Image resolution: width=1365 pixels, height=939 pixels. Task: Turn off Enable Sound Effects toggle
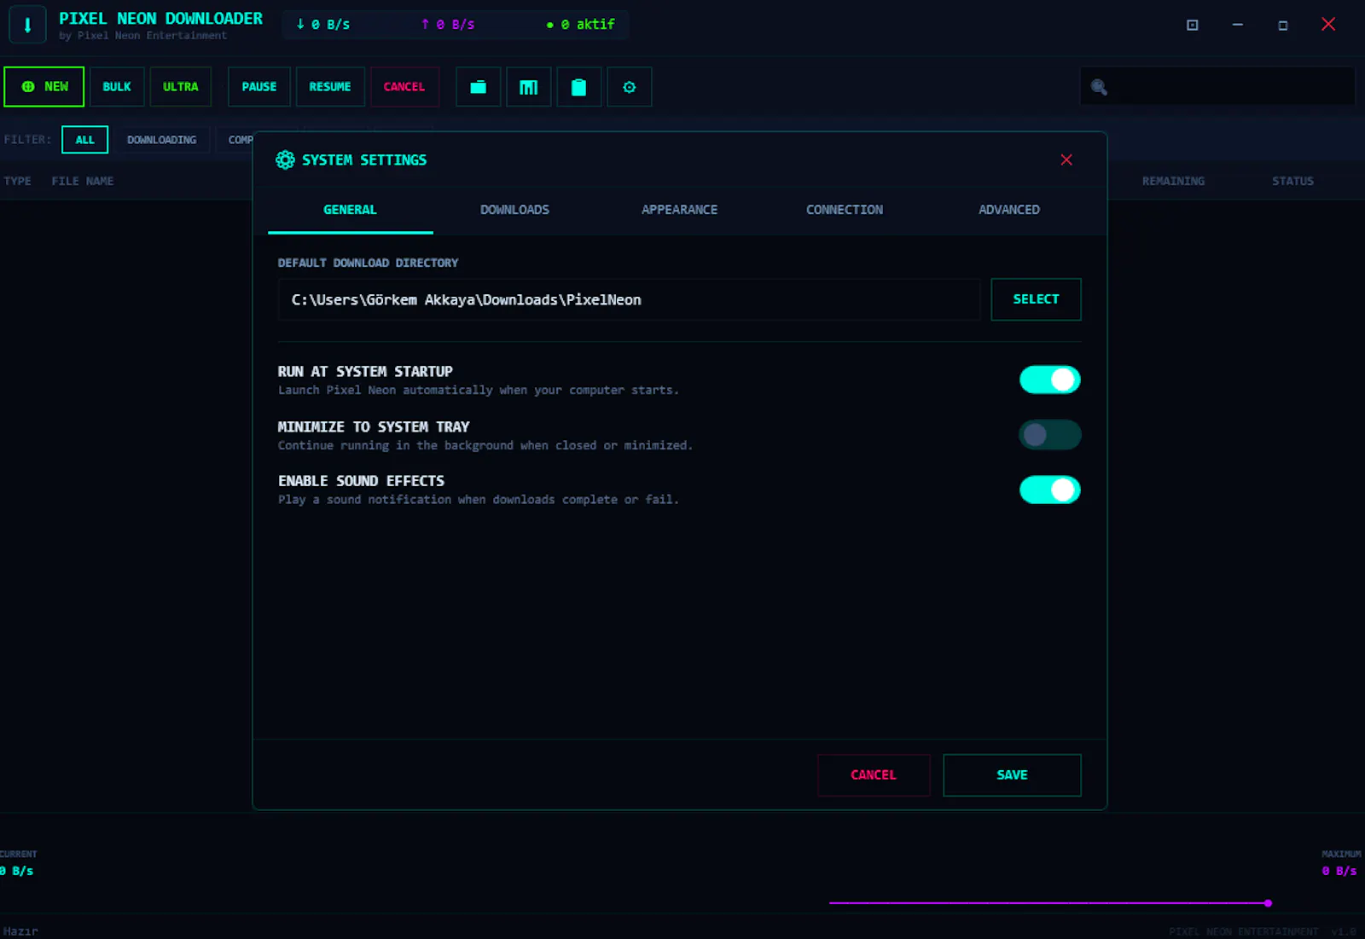point(1049,490)
